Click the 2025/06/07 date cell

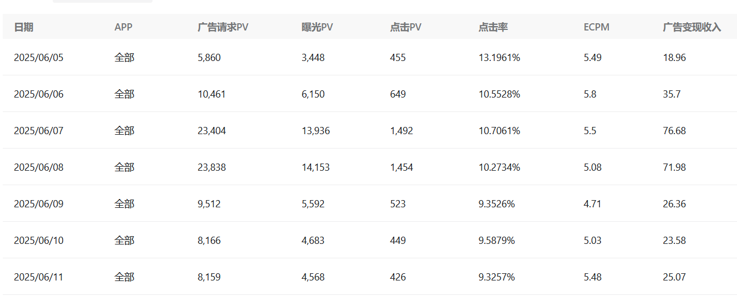click(39, 131)
